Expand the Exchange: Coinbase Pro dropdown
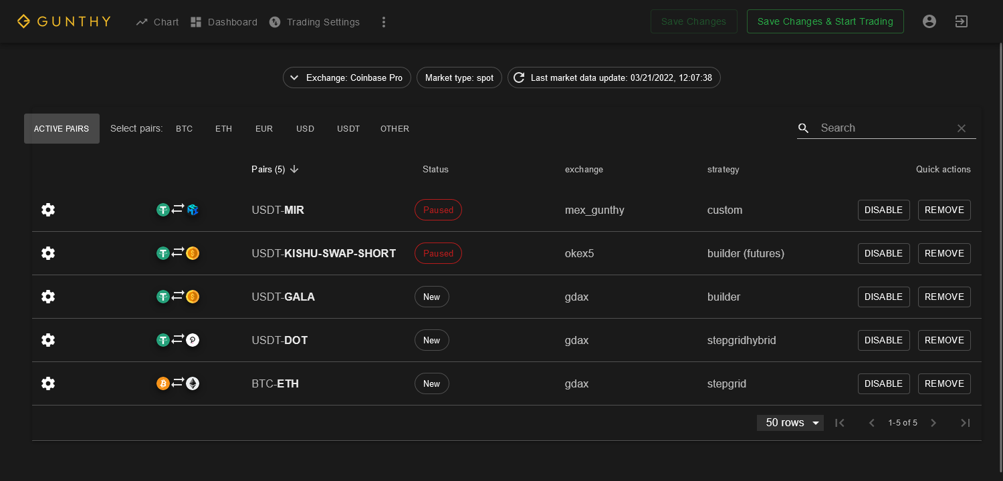Screen dimensions: 1003x481 click(x=346, y=78)
